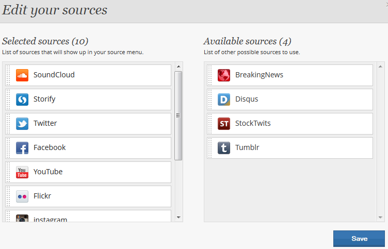This screenshot has width=388, height=249.
Task: Click the Storify icon
Action: pos(22,99)
